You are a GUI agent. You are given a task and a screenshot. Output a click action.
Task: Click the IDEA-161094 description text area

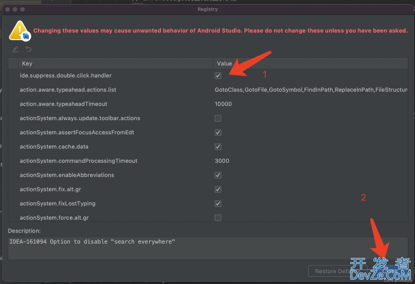(x=208, y=248)
